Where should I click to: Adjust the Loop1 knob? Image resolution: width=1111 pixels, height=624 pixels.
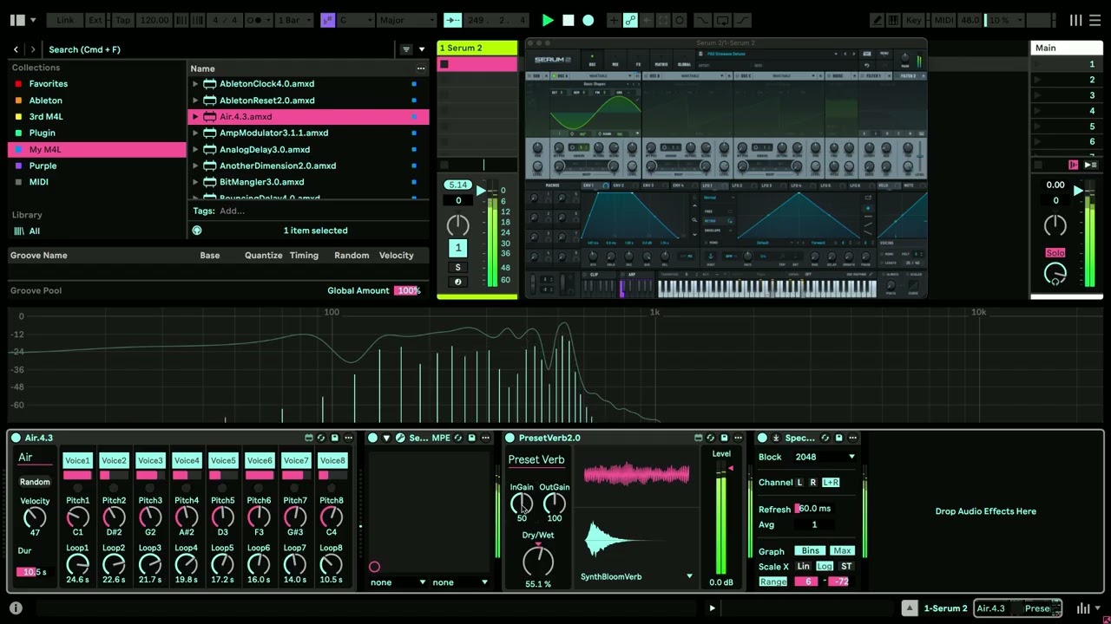click(x=77, y=565)
